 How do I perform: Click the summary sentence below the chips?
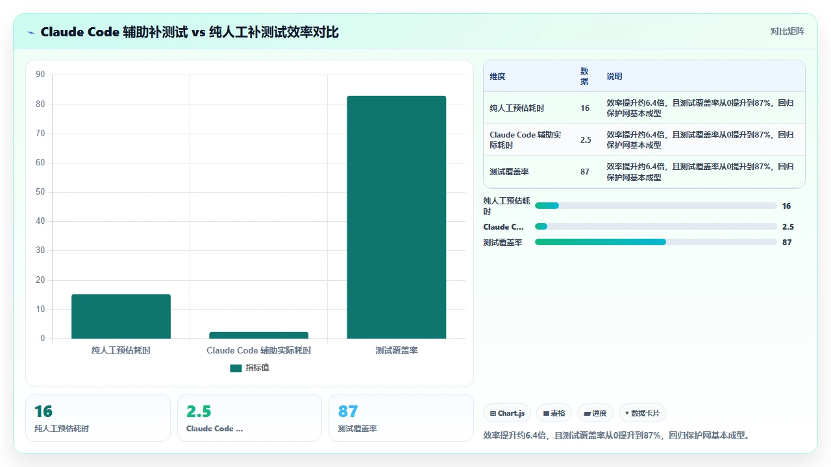click(617, 435)
